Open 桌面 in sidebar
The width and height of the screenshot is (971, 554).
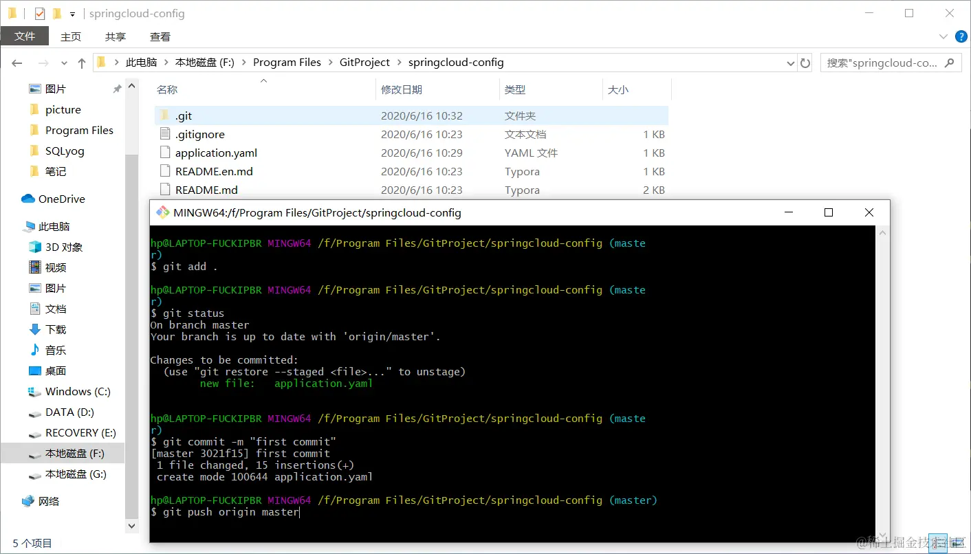56,370
